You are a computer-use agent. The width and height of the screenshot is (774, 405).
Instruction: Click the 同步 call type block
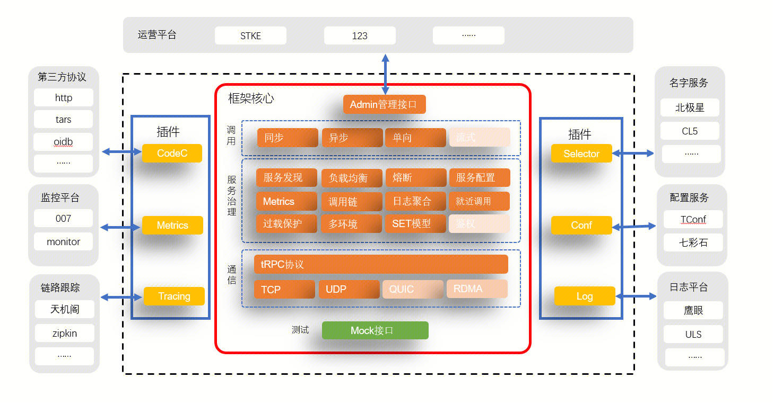[x=288, y=138]
